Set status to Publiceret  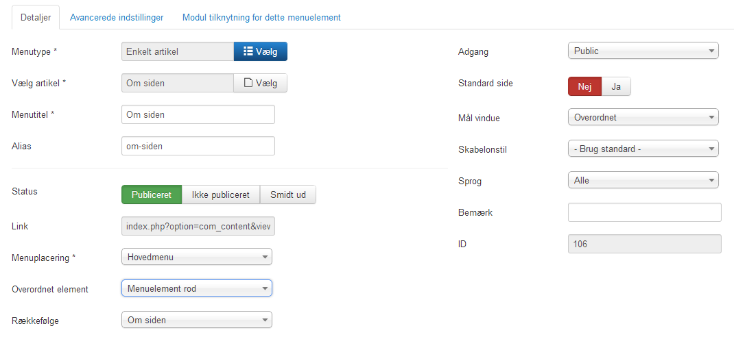point(152,194)
